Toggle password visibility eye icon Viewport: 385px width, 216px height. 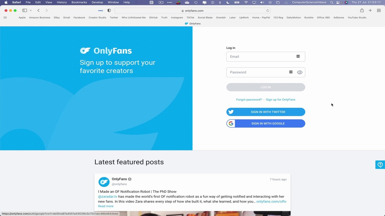[x=300, y=72]
